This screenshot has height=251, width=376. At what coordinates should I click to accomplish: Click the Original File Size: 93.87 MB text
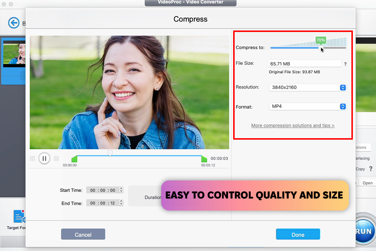[x=294, y=72]
